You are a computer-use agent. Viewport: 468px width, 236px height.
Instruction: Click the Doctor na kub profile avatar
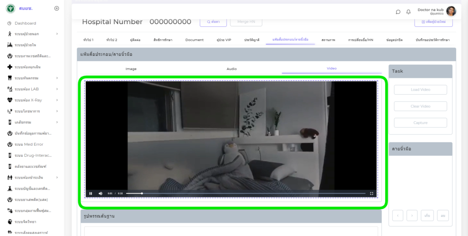451,11
